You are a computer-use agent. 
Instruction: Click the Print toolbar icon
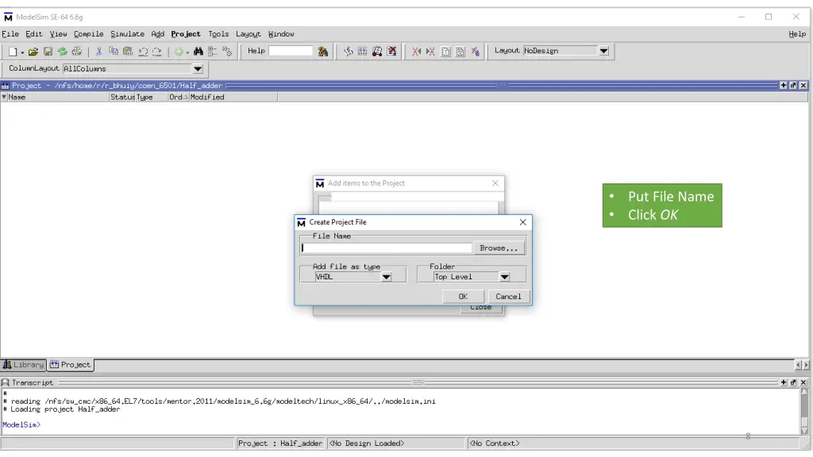[x=77, y=52]
